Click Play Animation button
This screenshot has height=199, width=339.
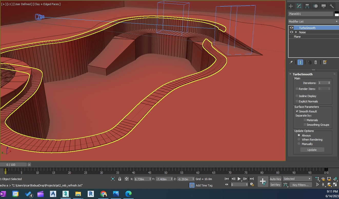[239, 179]
